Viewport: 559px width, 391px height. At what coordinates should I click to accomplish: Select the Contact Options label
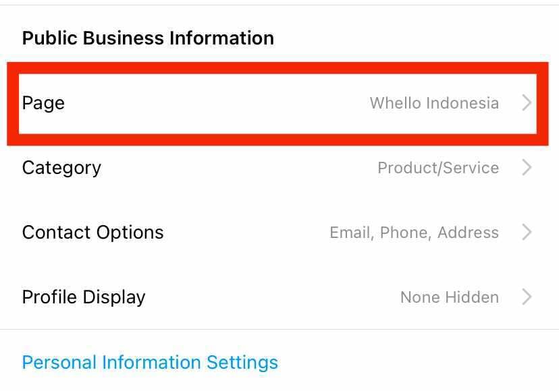92,233
